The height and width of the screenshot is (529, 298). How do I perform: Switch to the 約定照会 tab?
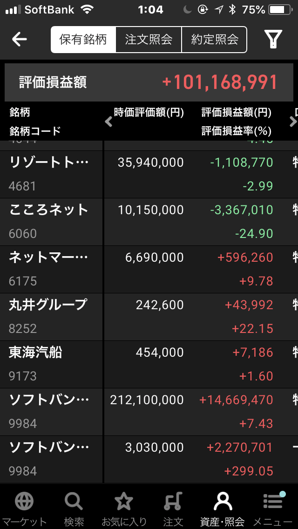tap(215, 40)
